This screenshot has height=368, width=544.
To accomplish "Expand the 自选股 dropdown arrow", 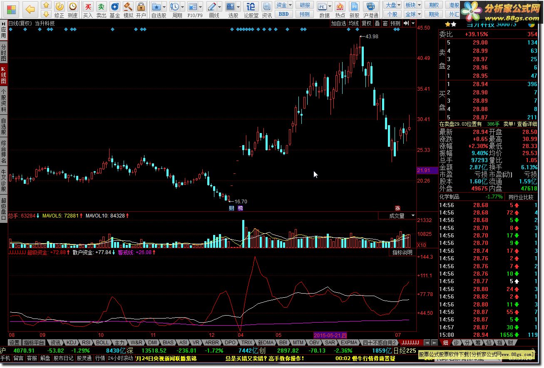I will pyautogui.click(x=164, y=7).
